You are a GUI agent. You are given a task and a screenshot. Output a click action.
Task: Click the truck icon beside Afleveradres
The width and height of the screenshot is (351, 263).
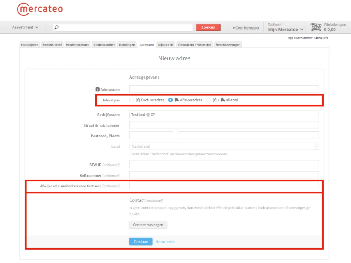[x=177, y=100]
